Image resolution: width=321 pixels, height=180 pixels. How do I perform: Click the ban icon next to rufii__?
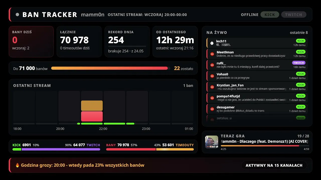[x=212, y=65]
